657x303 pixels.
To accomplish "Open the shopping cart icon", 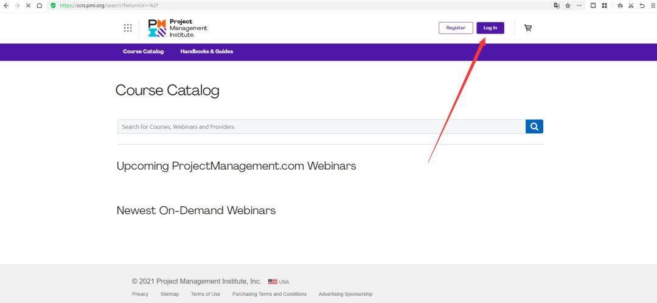I will [x=528, y=28].
